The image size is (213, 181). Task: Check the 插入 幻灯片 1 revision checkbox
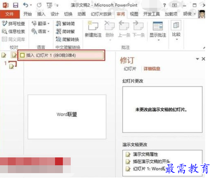coord(22,55)
